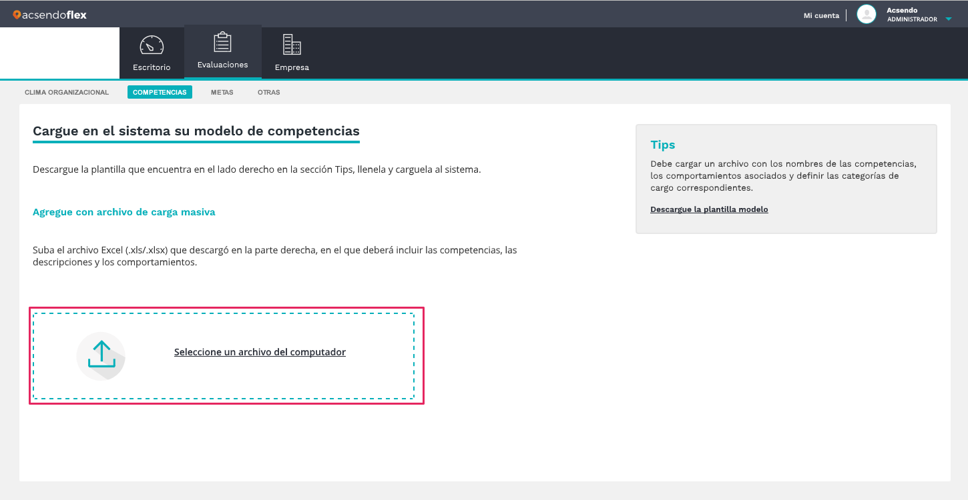
Task: Open Mi cuenta link
Action: [x=821, y=15]
